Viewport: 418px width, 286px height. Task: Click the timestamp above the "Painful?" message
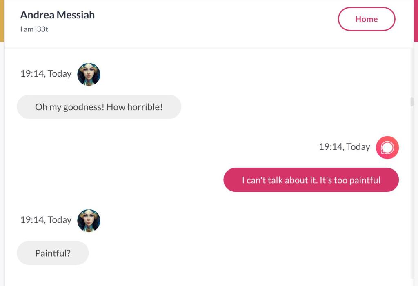[x=46, y=220]
